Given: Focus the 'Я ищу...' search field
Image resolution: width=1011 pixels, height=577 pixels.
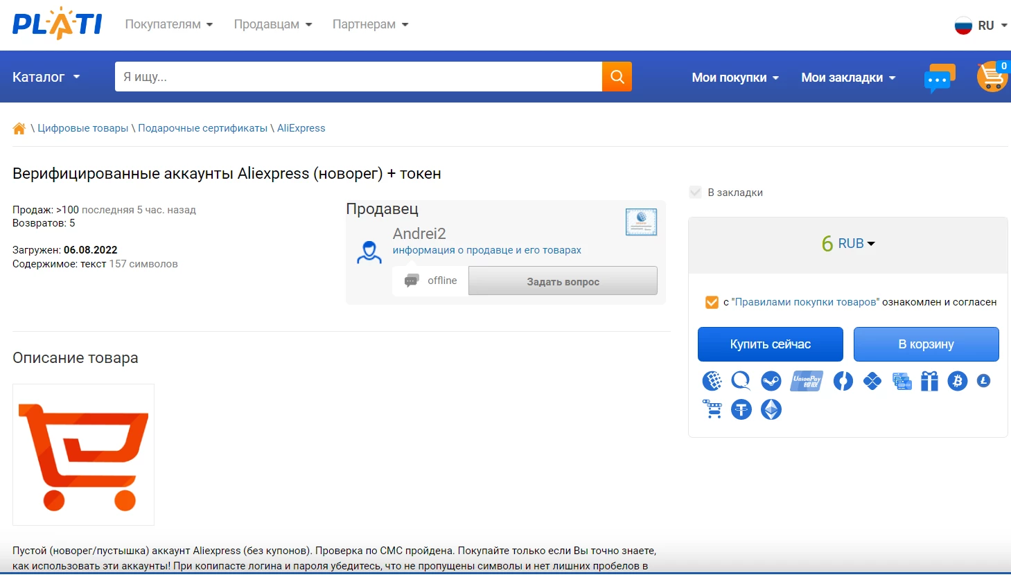Looking at the screenshot, I should click(358, 77).
